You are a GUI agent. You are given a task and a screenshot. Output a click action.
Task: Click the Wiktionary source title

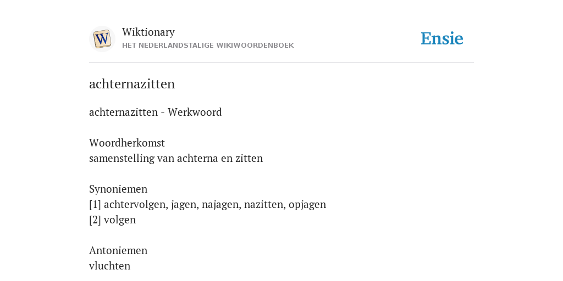click(x=148, y=32)
